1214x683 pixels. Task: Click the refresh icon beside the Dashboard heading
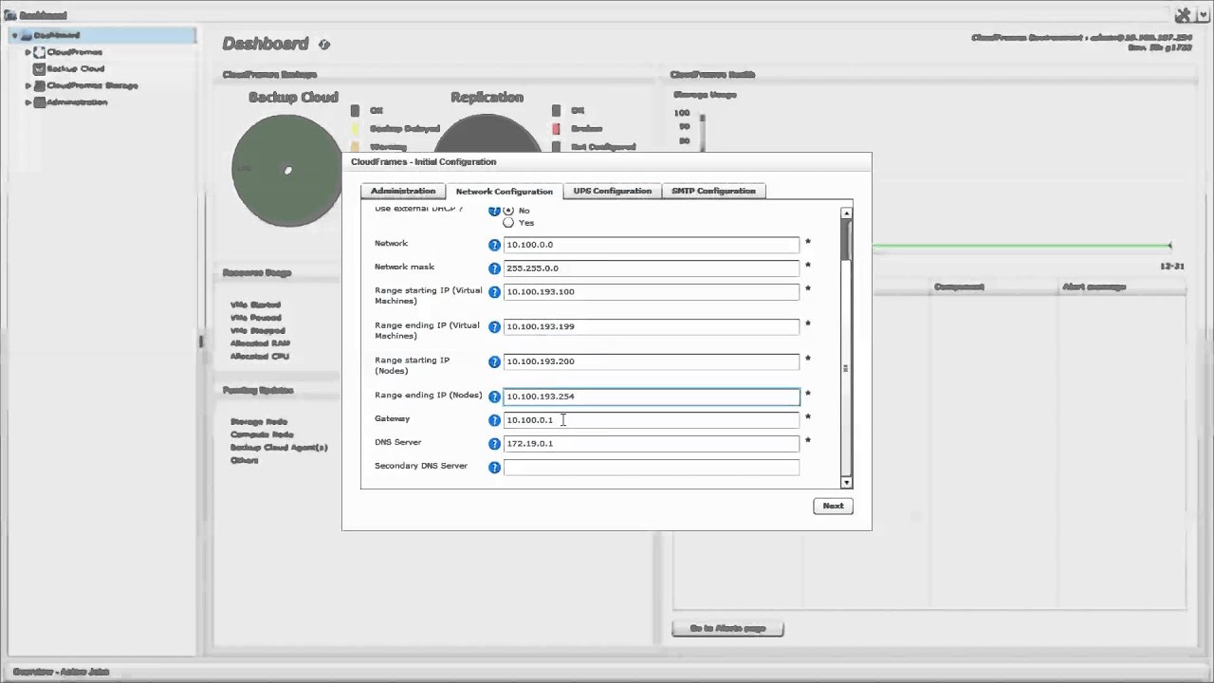pos(323,45)
